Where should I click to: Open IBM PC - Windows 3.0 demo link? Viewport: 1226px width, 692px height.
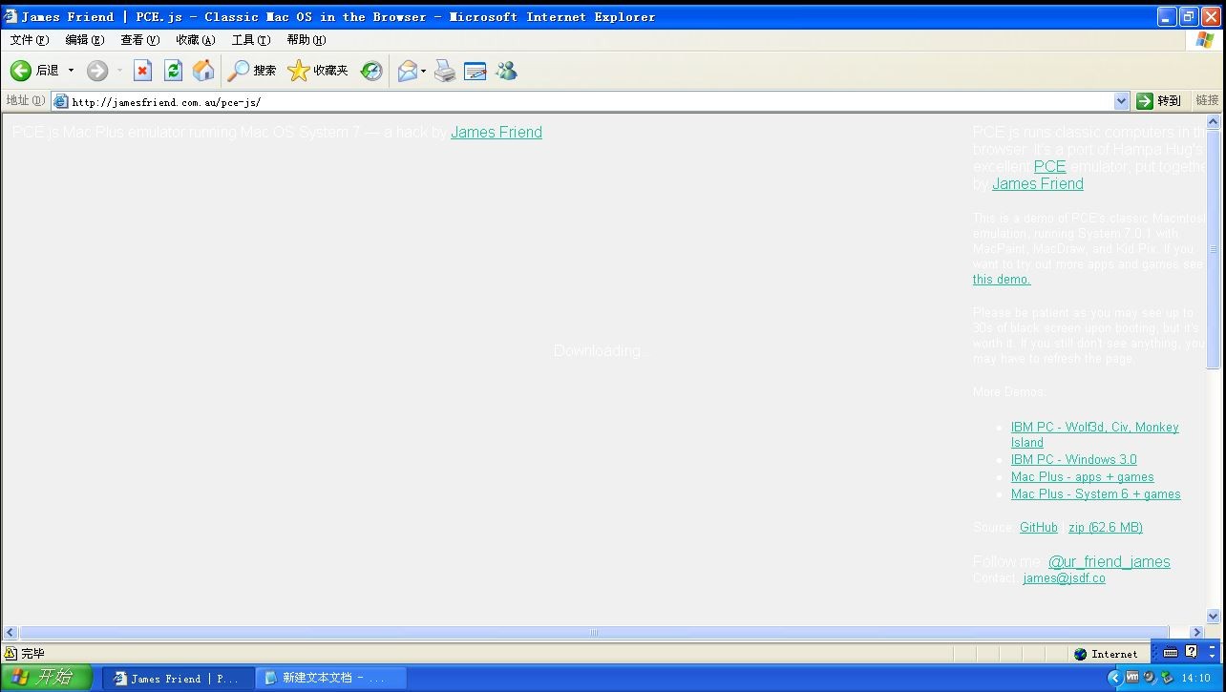click(x=1074, y=460)
